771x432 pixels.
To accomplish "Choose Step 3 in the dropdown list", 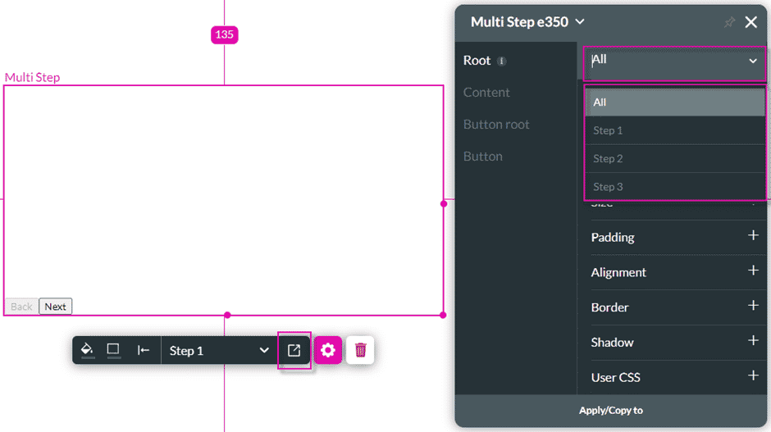I will pos(675,186).
